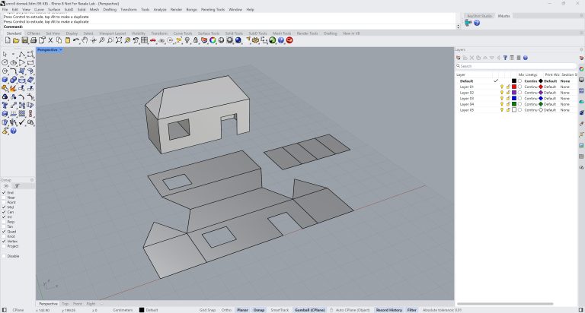
Task: Open the Surface menu
Action: [x=54, y=9]
